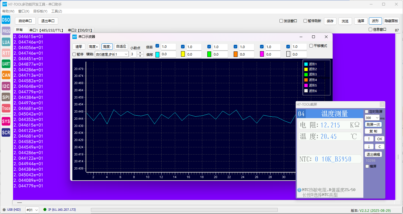The height and width of the screenshot is (214, 403).
Task: Select the SPI sidebar icon
Action: [x=6, y=97]
